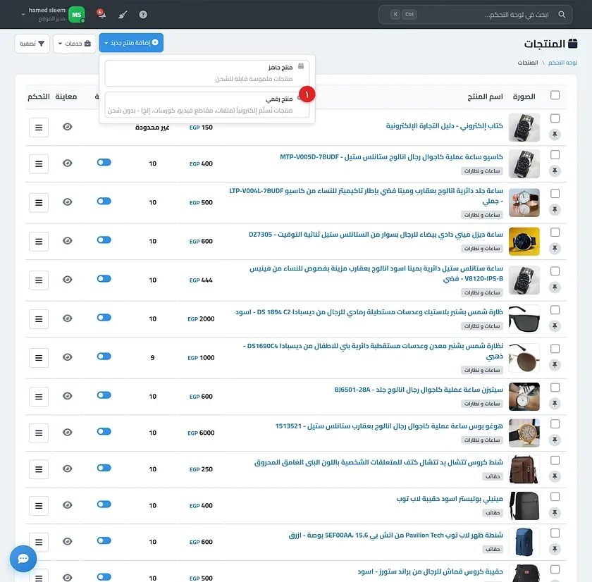The height and width of the screenshot is (582, 592).
Task: Pin the Hugo Boss 1513521 watch
Action: (555, 440)
